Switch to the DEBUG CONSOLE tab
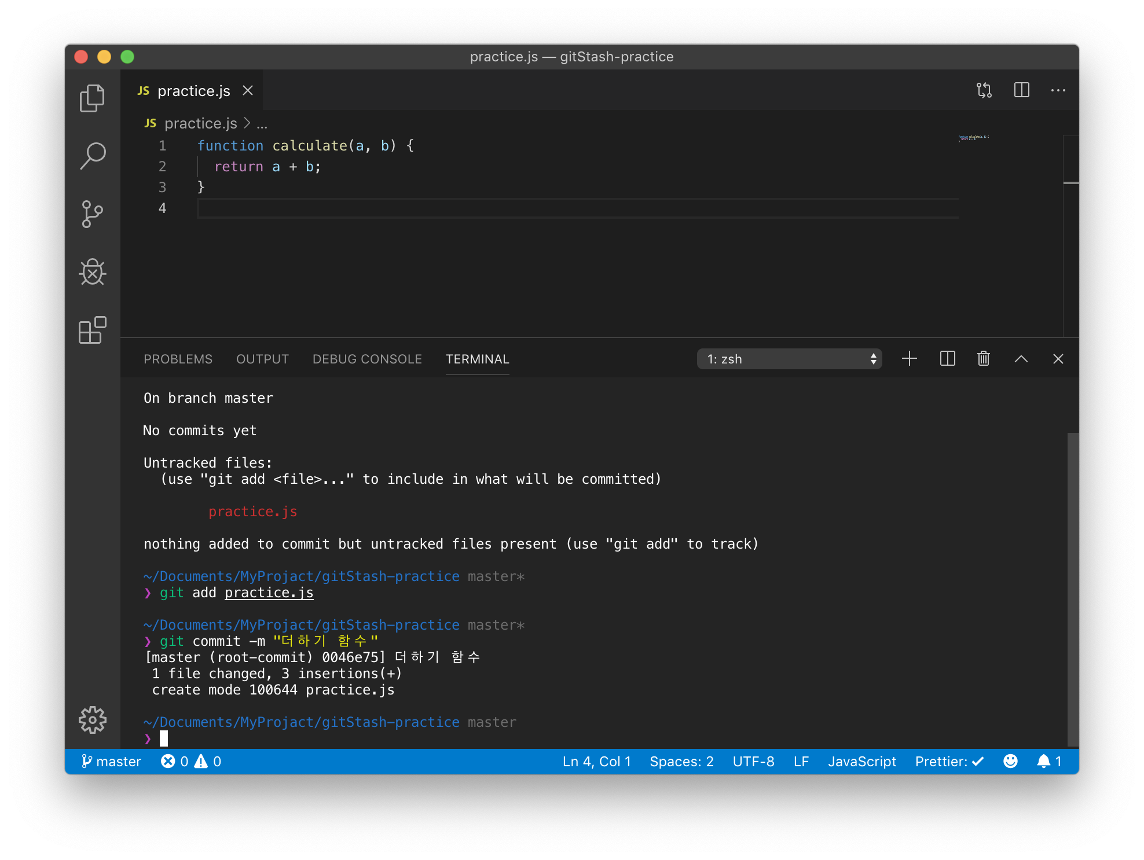This screenshot has height=860, width=1144. [x=367, y=359]
